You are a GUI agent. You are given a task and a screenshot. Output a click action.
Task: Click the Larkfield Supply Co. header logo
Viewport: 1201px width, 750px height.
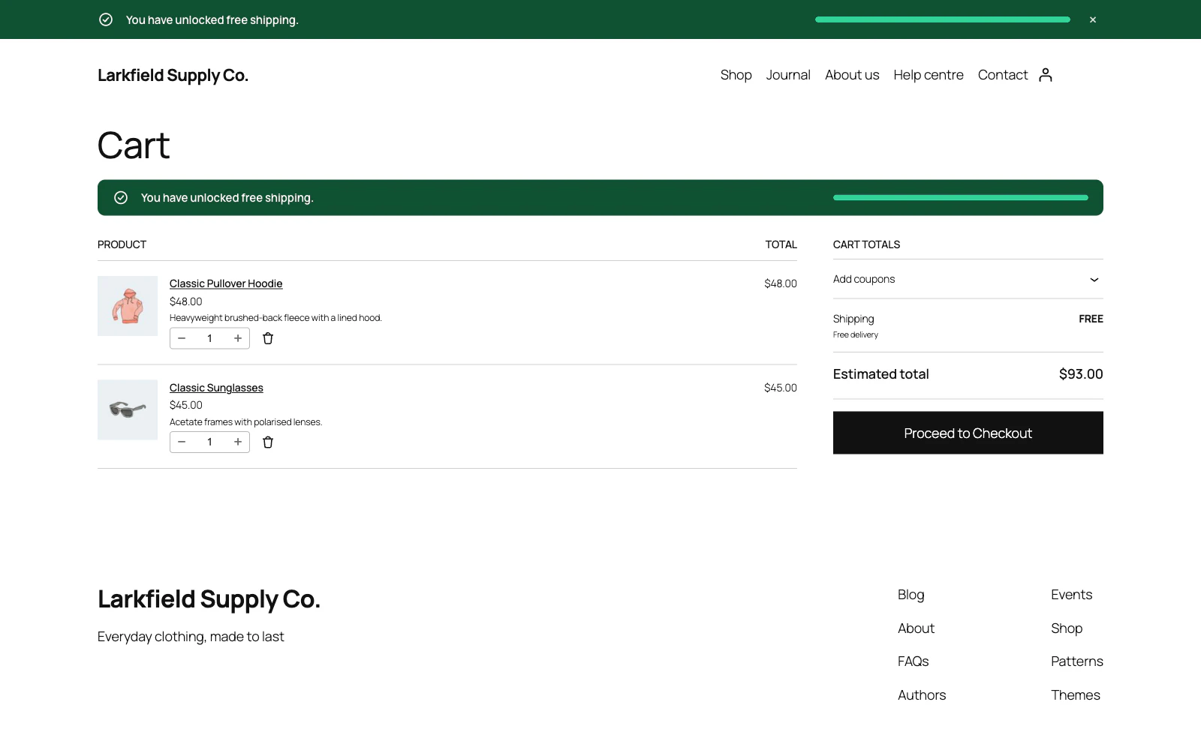(x=173, y=75)
